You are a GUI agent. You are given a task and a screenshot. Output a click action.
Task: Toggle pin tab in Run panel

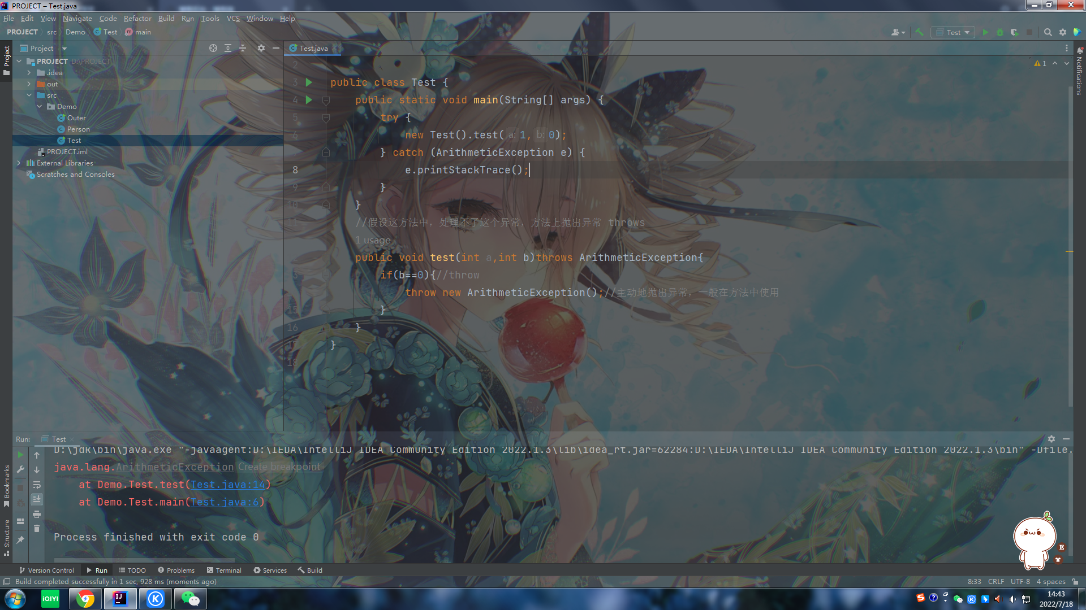pos(20,540)
